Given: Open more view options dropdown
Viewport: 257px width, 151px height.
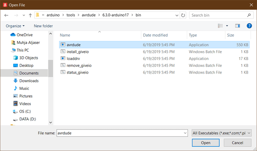Looking at the screenshot, I should tap(227, 26).
